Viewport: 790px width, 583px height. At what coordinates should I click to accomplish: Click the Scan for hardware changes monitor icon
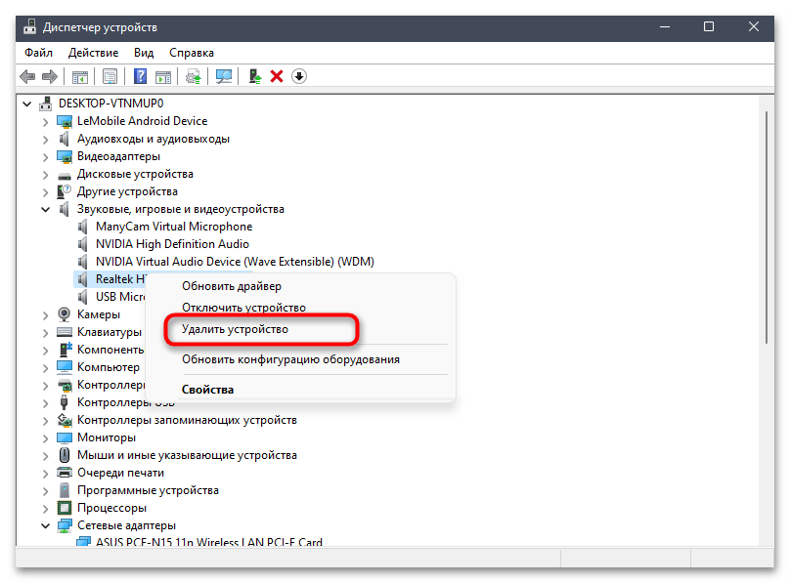(224, 76)
